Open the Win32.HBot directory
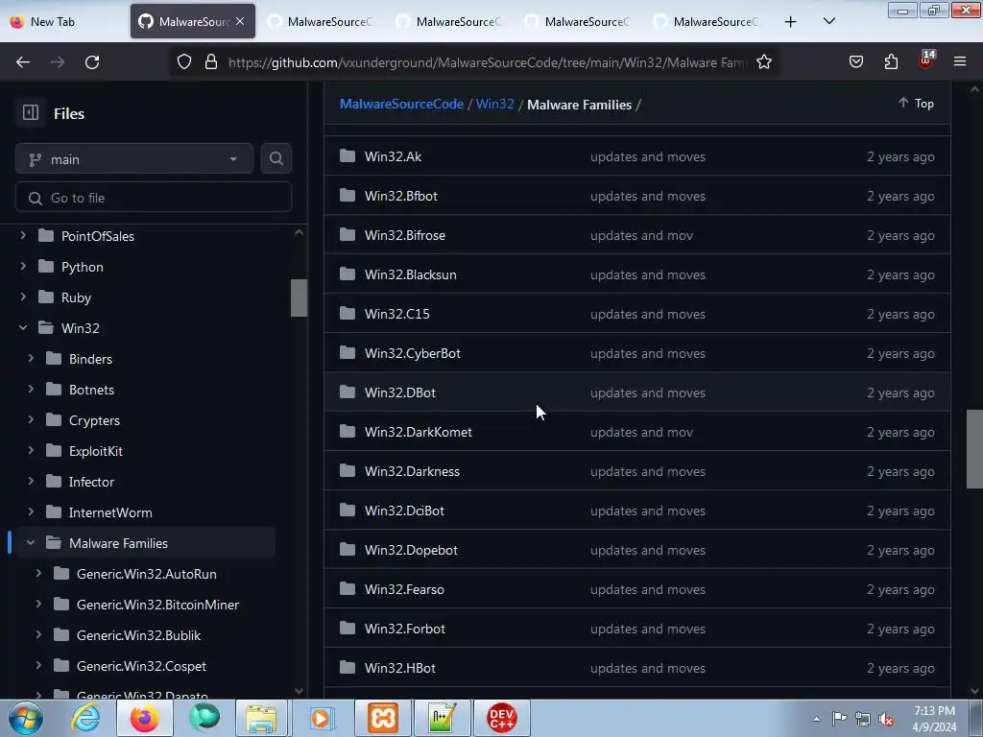The height and width of the screenshot is (737, 983). click(400, 668)
